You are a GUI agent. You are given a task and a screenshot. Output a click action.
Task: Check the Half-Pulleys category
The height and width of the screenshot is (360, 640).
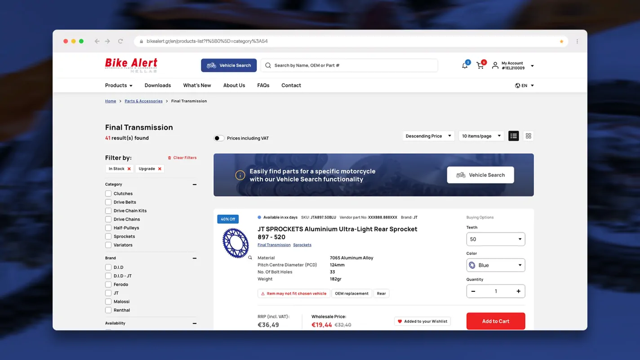pos(108,228)
